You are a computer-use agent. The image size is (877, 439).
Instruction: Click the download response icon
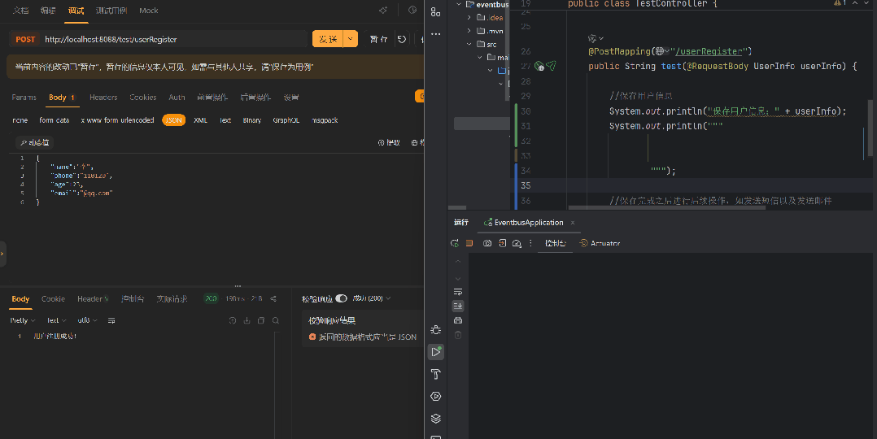tap(247, 320)
